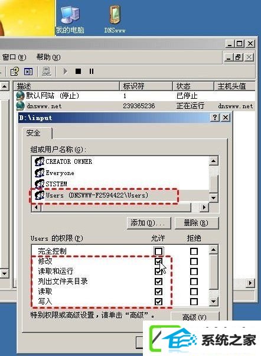Uncheck Allow for Write permission

point(158,302)
